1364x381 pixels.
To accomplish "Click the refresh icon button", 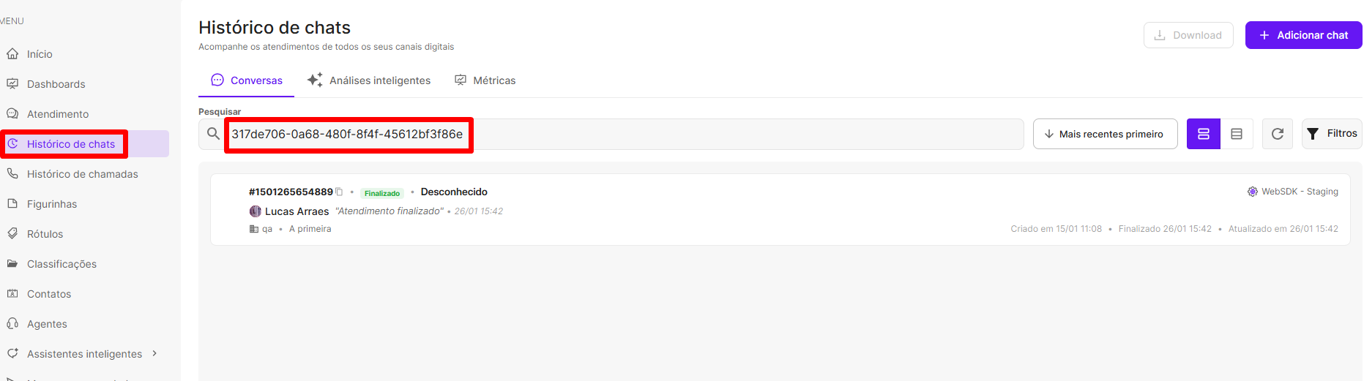I will [x=1277, y=134].
